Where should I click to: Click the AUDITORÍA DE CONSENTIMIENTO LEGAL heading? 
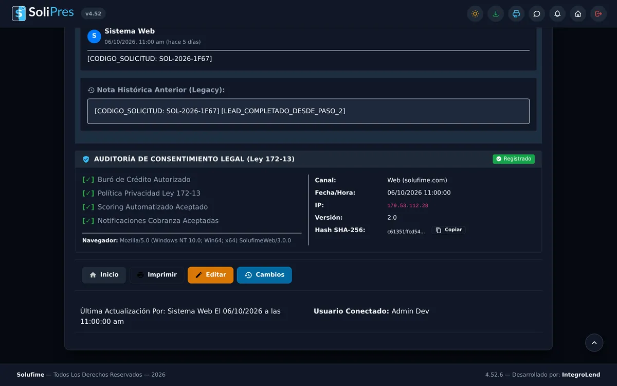pos(194,160)
